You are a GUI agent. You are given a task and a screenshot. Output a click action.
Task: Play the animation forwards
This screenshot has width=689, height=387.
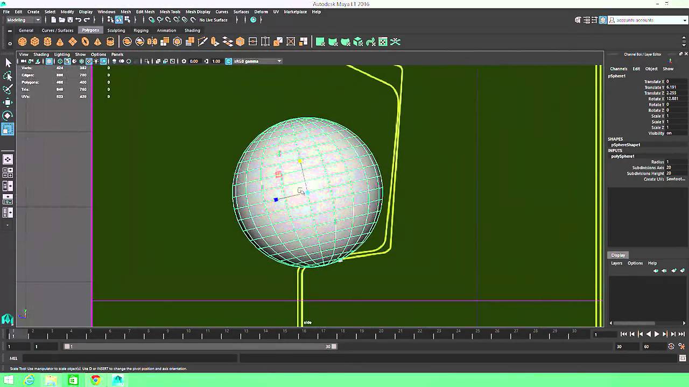point(657,334)
